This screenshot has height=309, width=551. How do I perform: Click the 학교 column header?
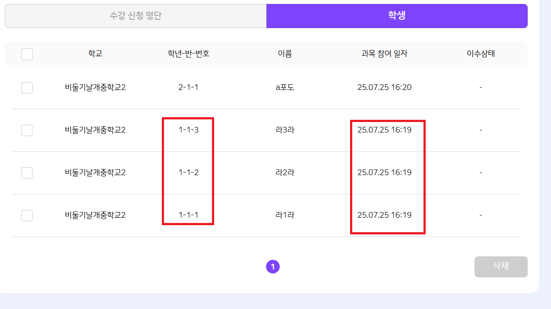pos(95,54)
